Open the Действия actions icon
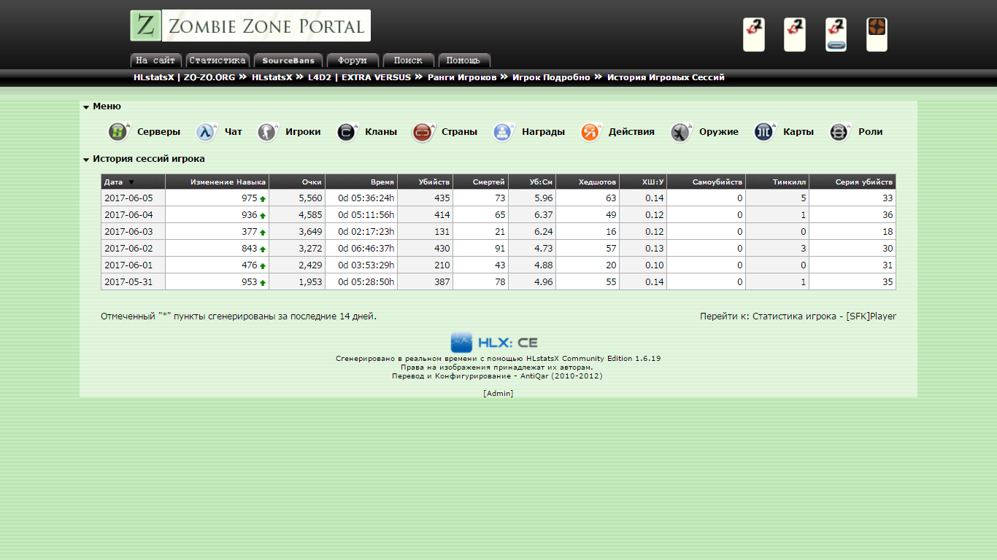997x560 pixels. [x=590, y=132]
